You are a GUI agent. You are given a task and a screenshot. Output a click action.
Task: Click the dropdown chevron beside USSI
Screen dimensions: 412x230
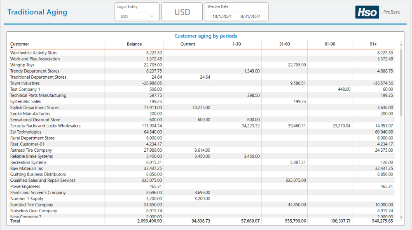pos(152,16)
